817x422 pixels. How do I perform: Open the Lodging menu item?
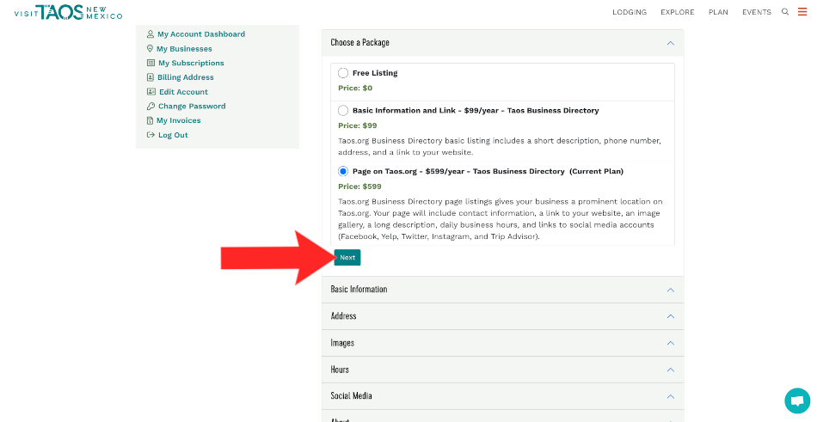[x=630, y=12]
